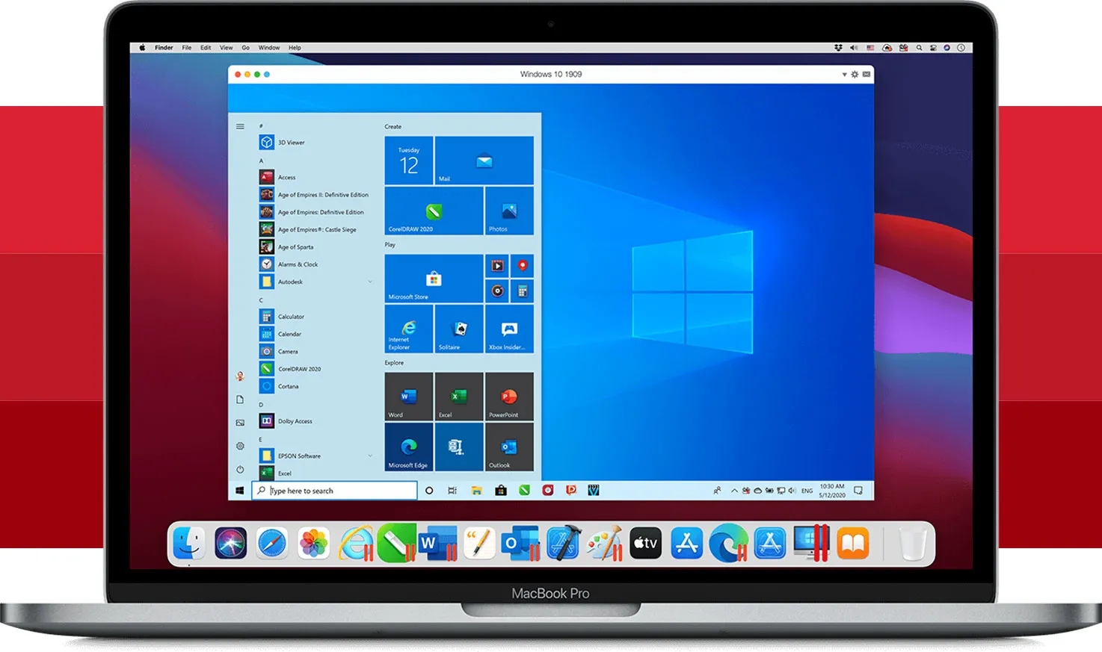Expand the EPSON Software folder
This screenshot has height=652, width=1102.
click(316, 456)
